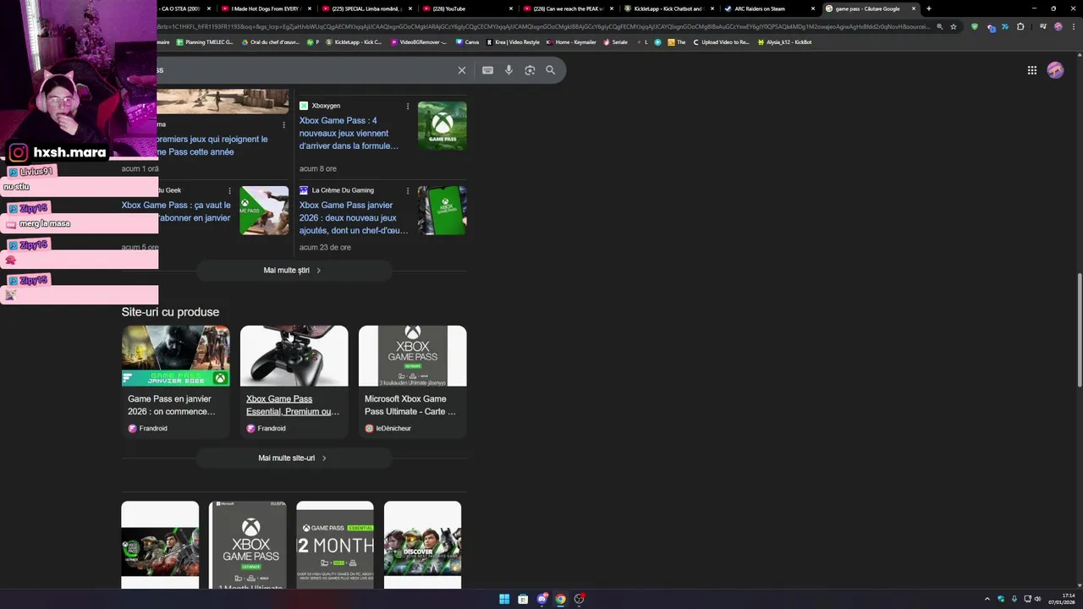Open the Canva bookmark
1083x609 pixels.
coord(467,41)
